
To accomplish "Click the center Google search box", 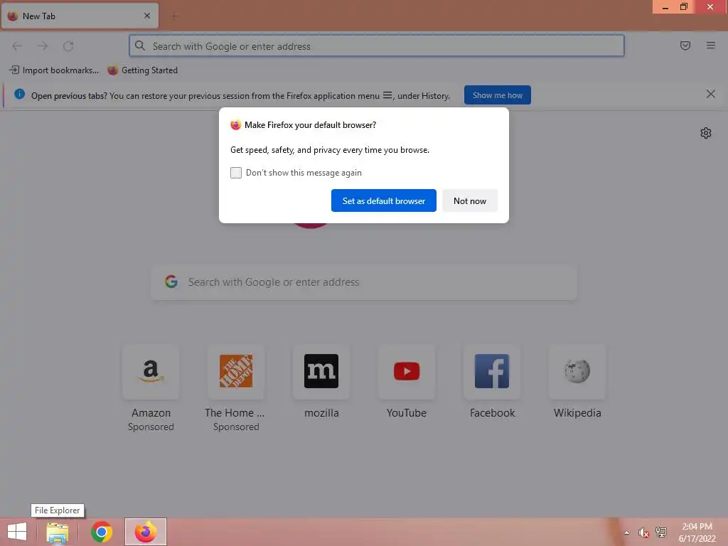I will tap(364, 282).
